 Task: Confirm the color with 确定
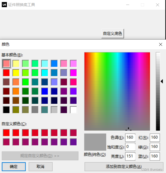14,167
